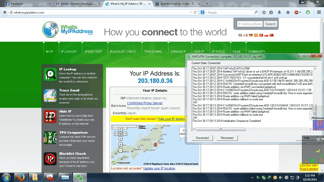Open the MY IP menu item
Screen dimensions: 324x182
coord(49,52)
